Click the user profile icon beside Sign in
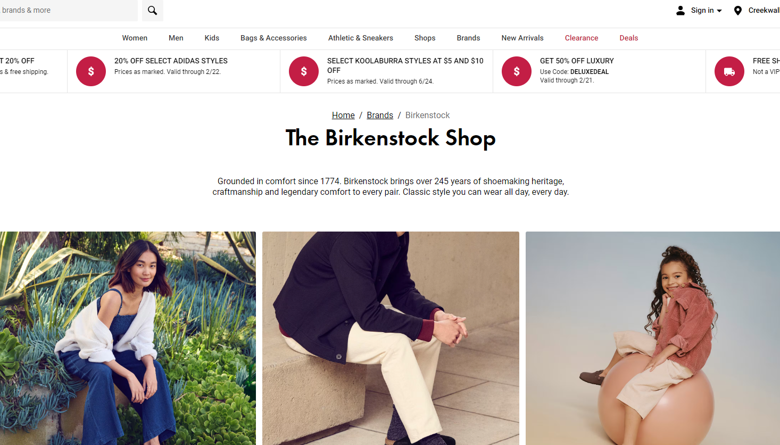 681,11
